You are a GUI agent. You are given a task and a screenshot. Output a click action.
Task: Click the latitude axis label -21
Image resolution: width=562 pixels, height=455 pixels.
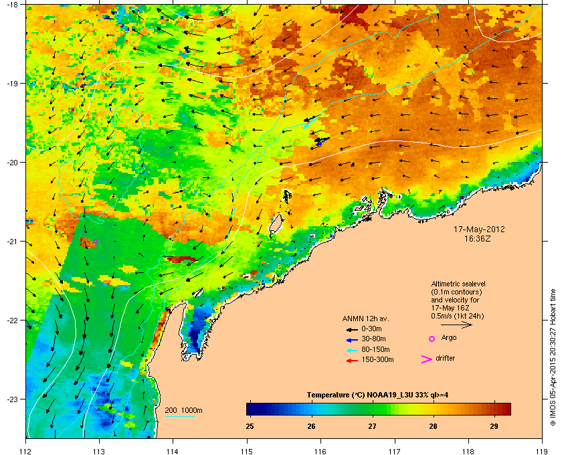[x=12, y=242]
